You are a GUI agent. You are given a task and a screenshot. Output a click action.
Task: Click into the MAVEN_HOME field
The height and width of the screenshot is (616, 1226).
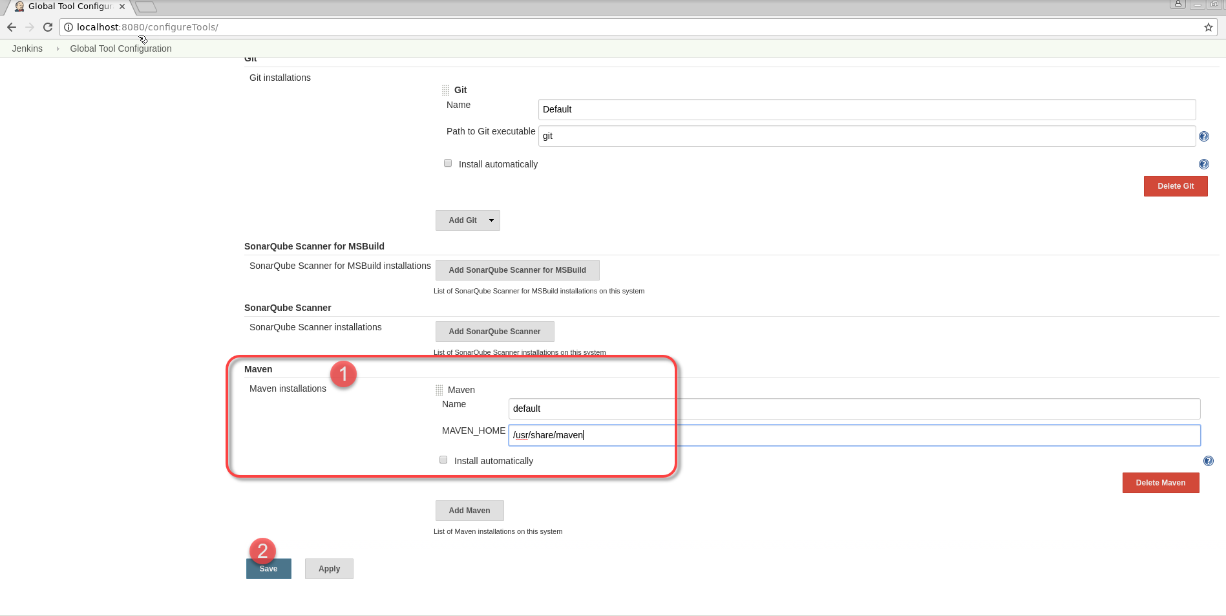pyautogui.click(x=854, y=435)
